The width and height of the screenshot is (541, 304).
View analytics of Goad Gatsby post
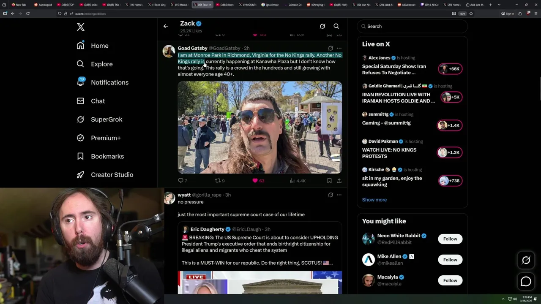click(x=298, y=181)
